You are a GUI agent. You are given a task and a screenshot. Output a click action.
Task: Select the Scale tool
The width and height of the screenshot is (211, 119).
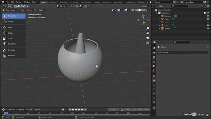point(14,38)
